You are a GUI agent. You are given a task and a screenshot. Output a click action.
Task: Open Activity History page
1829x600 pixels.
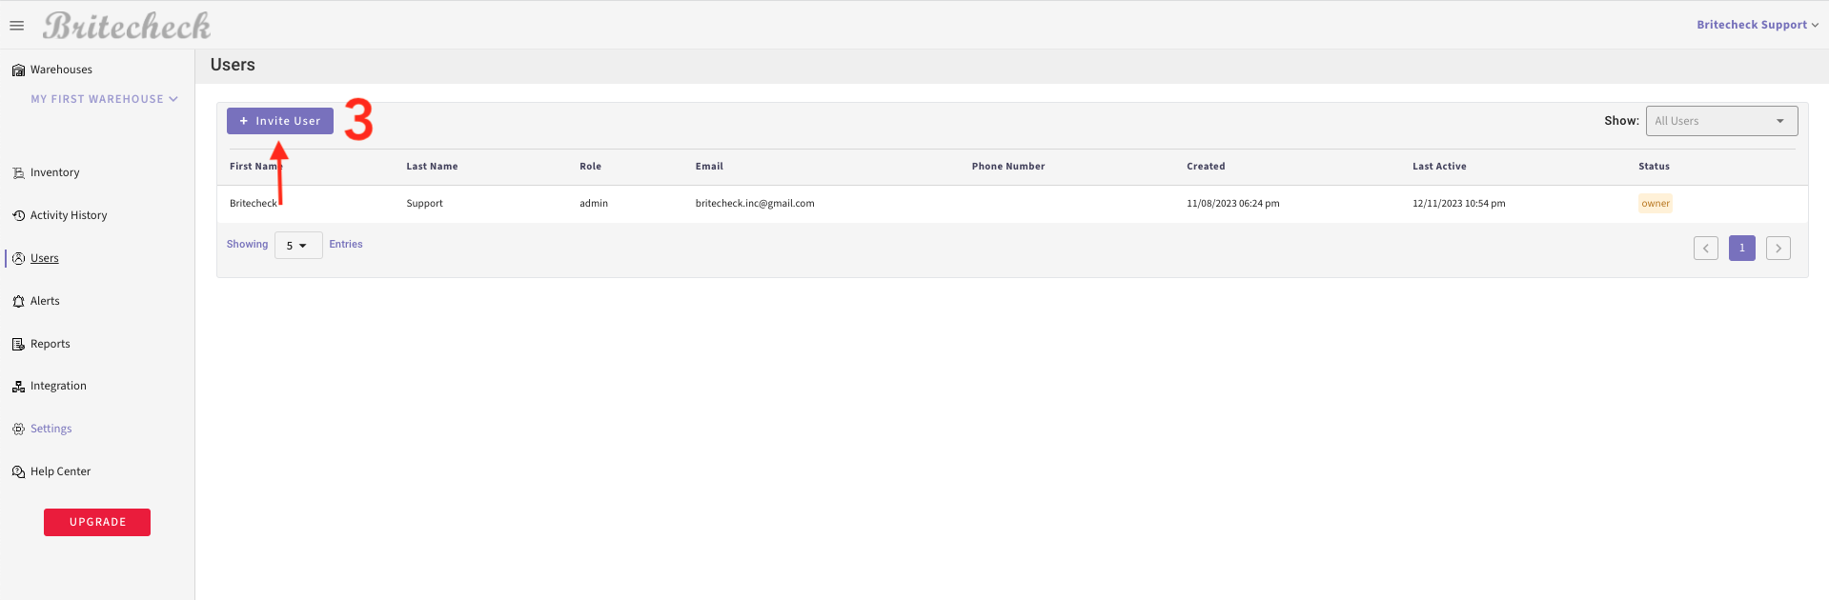coord(69,215)
